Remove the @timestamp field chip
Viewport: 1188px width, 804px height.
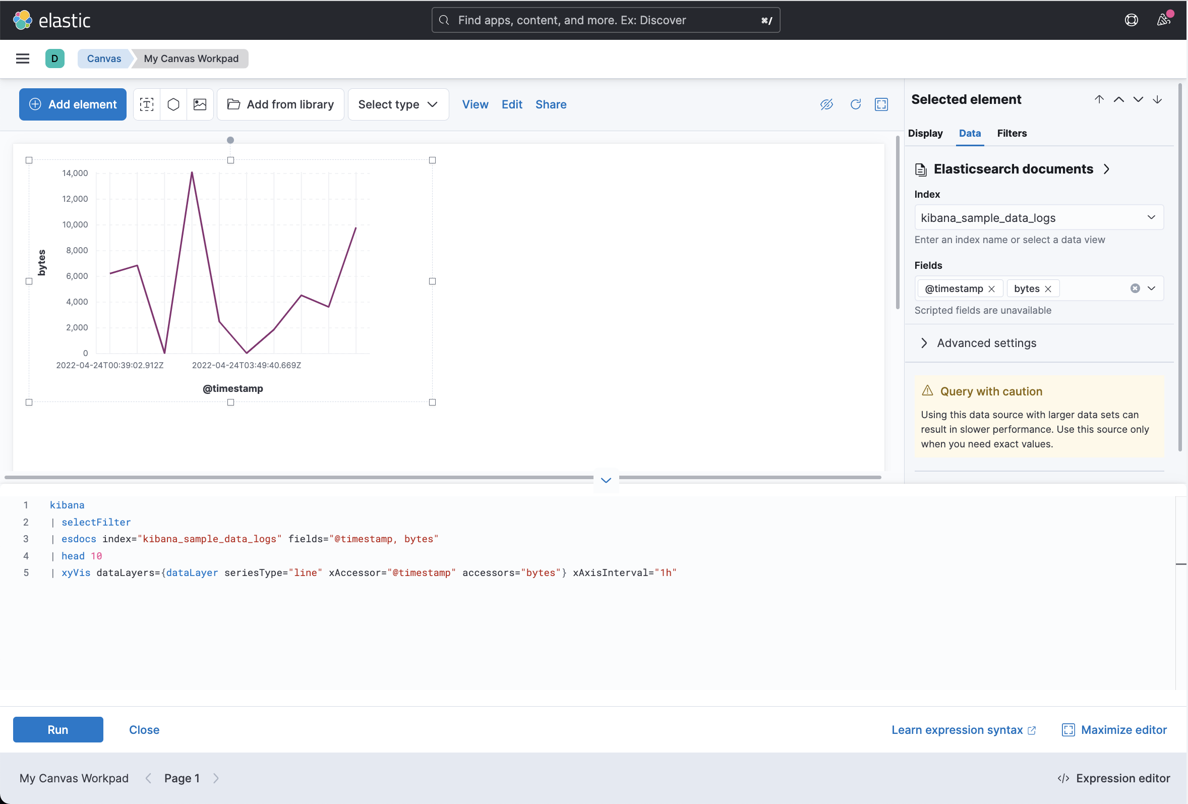(992, 289)
